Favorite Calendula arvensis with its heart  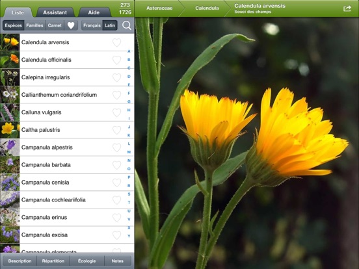tap(116, 42)
